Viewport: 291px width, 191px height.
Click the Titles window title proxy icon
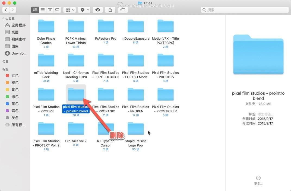click(x=140, y=3)
